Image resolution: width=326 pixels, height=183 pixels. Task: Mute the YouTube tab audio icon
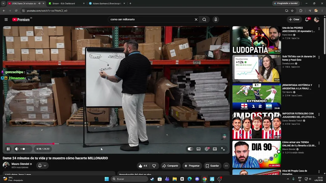[x=39, y=4]
